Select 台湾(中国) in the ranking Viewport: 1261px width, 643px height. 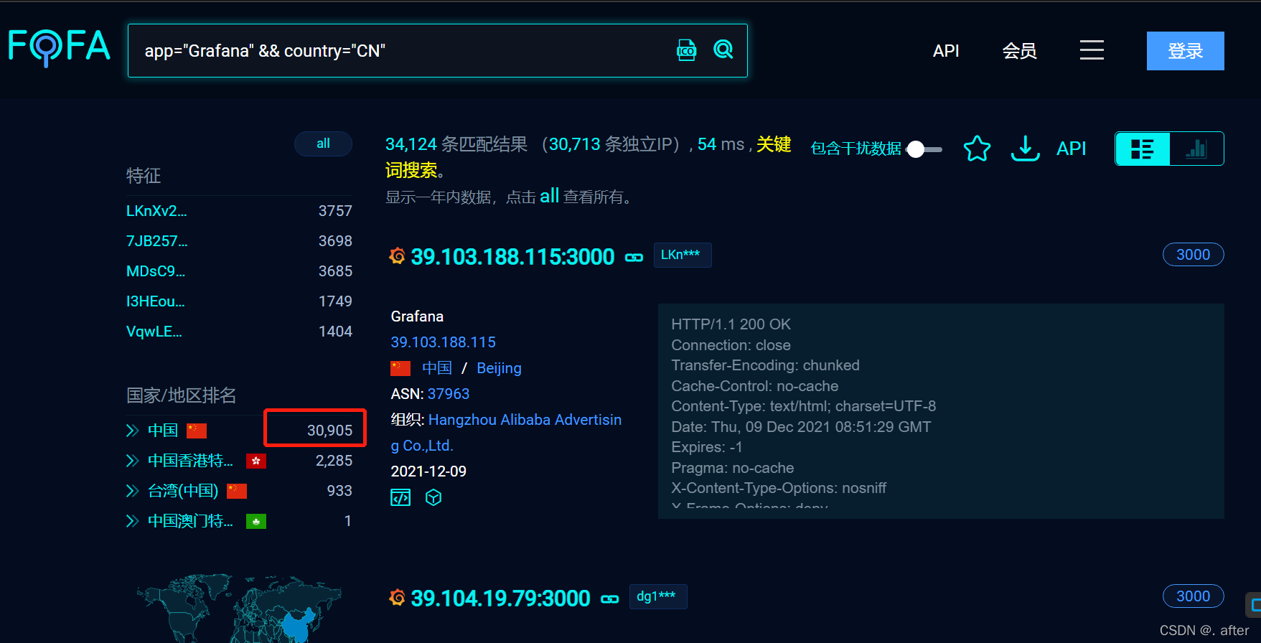tap(183, 491)
